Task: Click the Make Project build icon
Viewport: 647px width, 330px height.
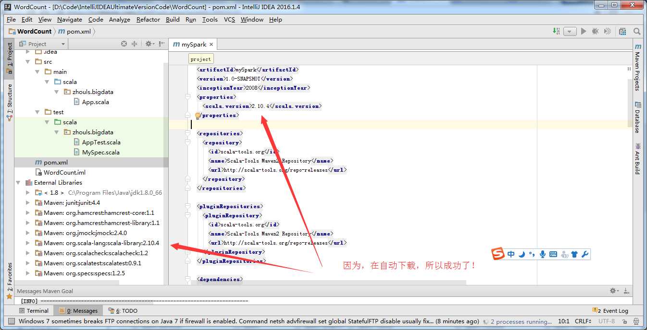Action: point(556,31)
